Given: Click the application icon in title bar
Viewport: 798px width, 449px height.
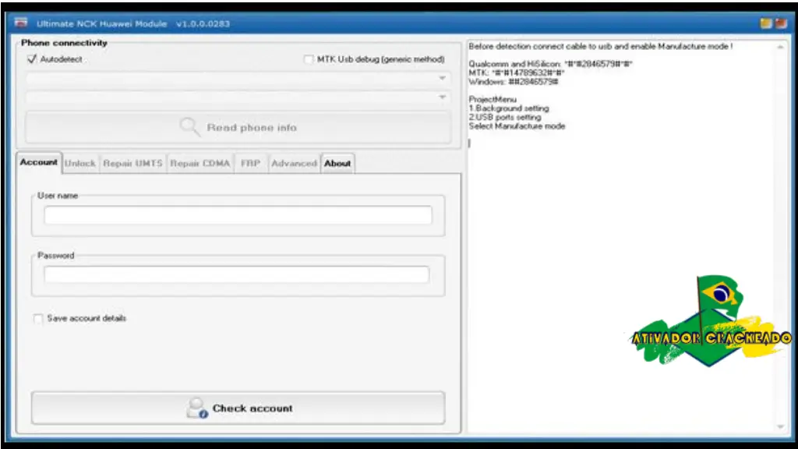Looking at the screenshot, I should tap(21, 23).
